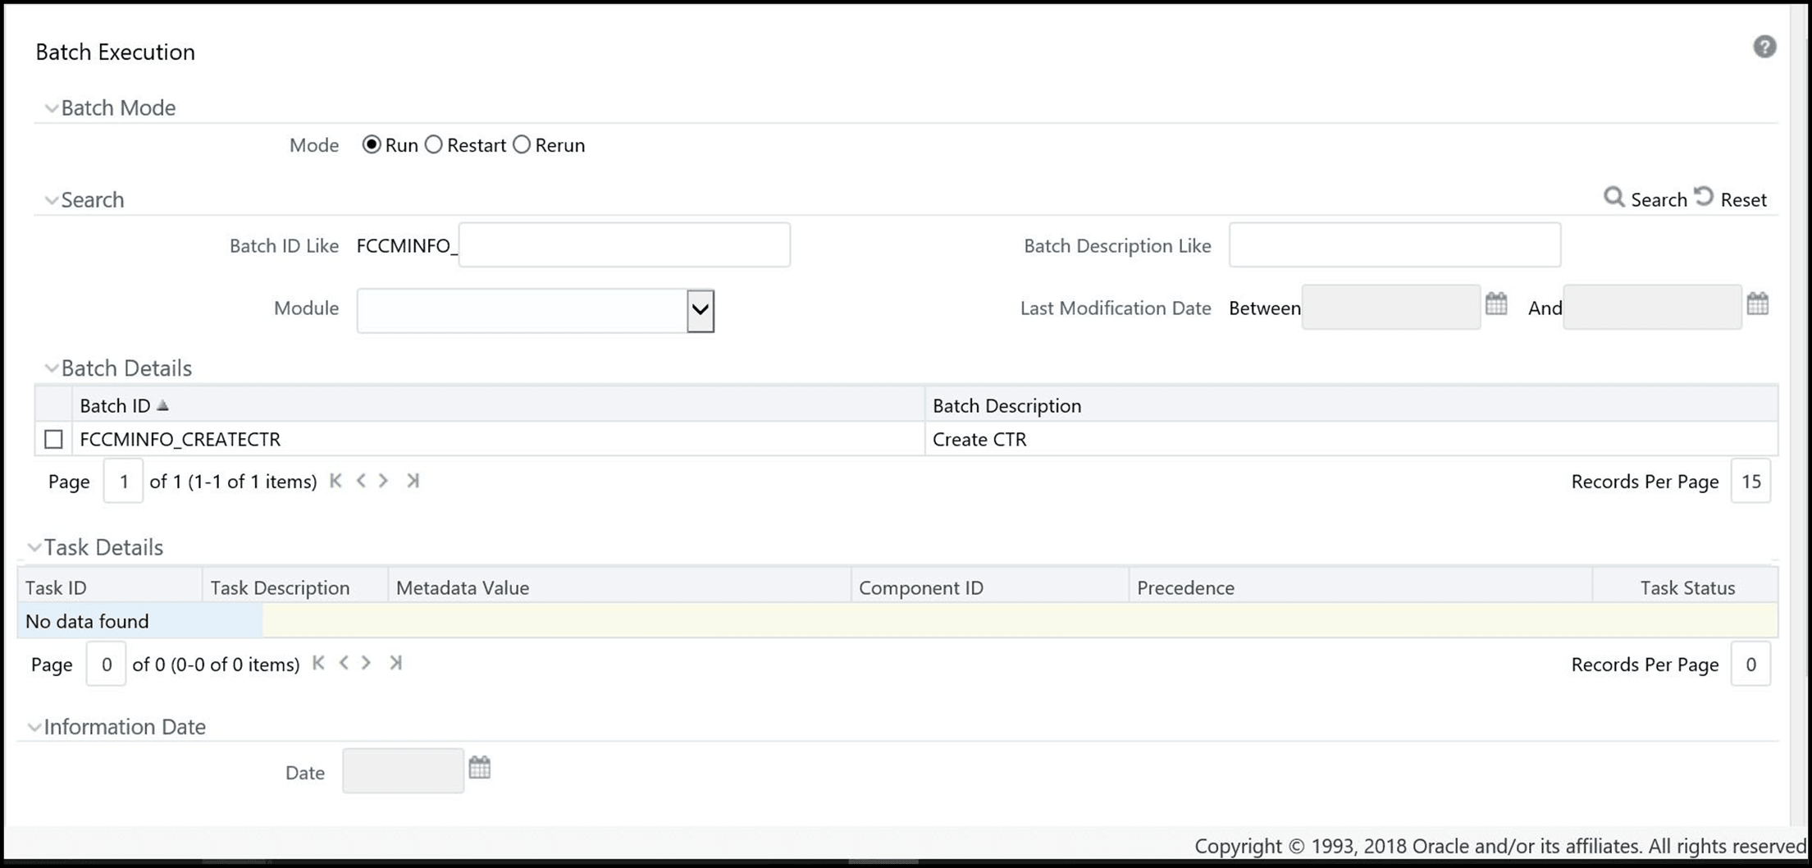Viewport: 1812px width, 868px height.
Task: Click previous page arrow in Task Details
Action: point(343,663)
